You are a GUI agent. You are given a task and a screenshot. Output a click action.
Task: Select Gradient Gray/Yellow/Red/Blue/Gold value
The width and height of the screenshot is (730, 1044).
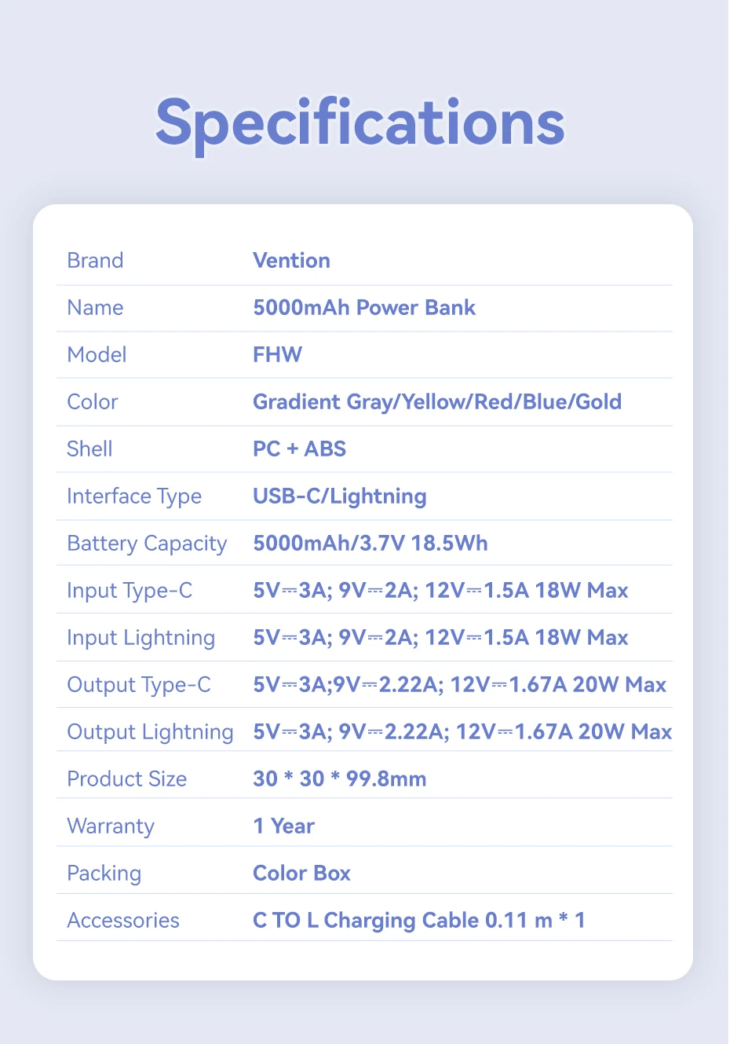pos(437,401)
